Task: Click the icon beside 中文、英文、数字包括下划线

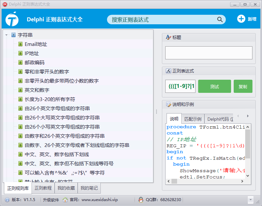Action: [x=20, y=154]
